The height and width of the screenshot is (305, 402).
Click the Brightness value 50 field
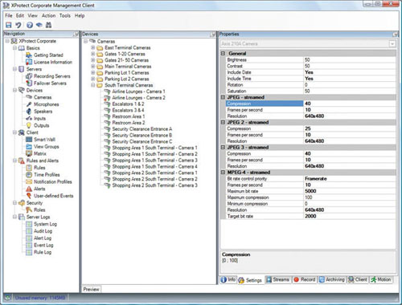coord(349,60)
